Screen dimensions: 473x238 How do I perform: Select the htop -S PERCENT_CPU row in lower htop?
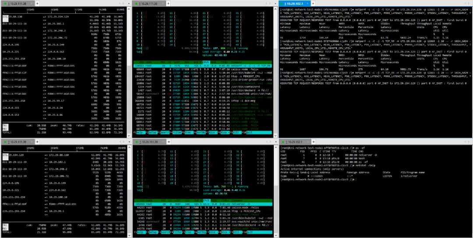coord(203,211)
